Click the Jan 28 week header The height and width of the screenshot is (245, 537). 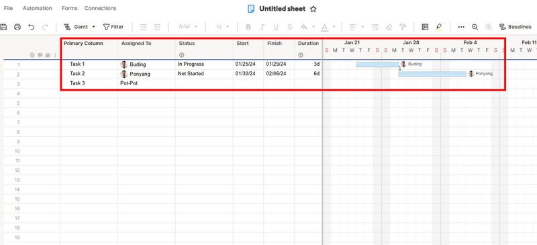click(411, 43)
